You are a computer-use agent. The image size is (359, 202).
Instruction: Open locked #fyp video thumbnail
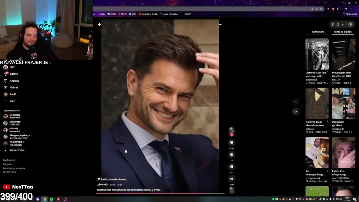(x=344, y=153)
